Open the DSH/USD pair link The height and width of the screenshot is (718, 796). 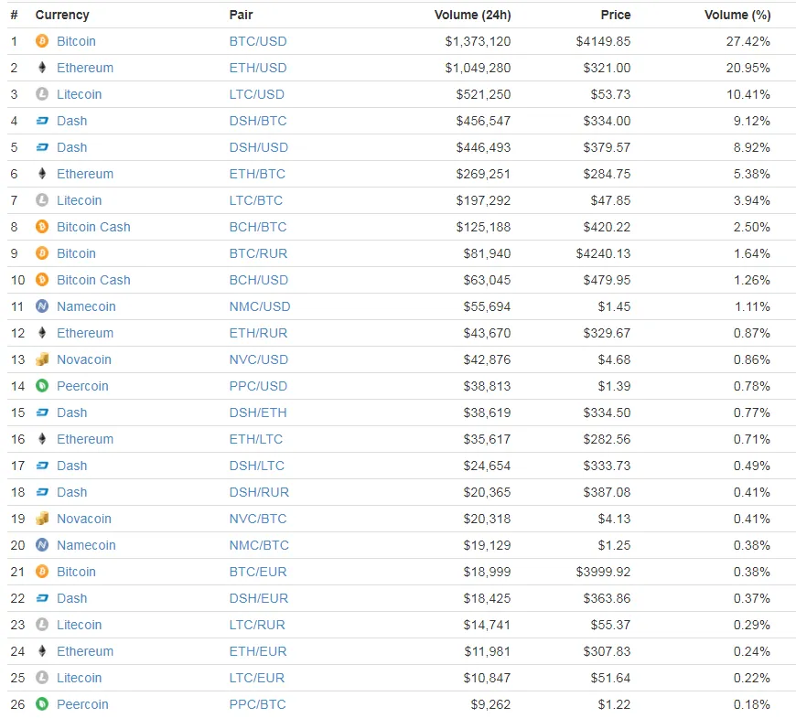(x=259, y=147)
